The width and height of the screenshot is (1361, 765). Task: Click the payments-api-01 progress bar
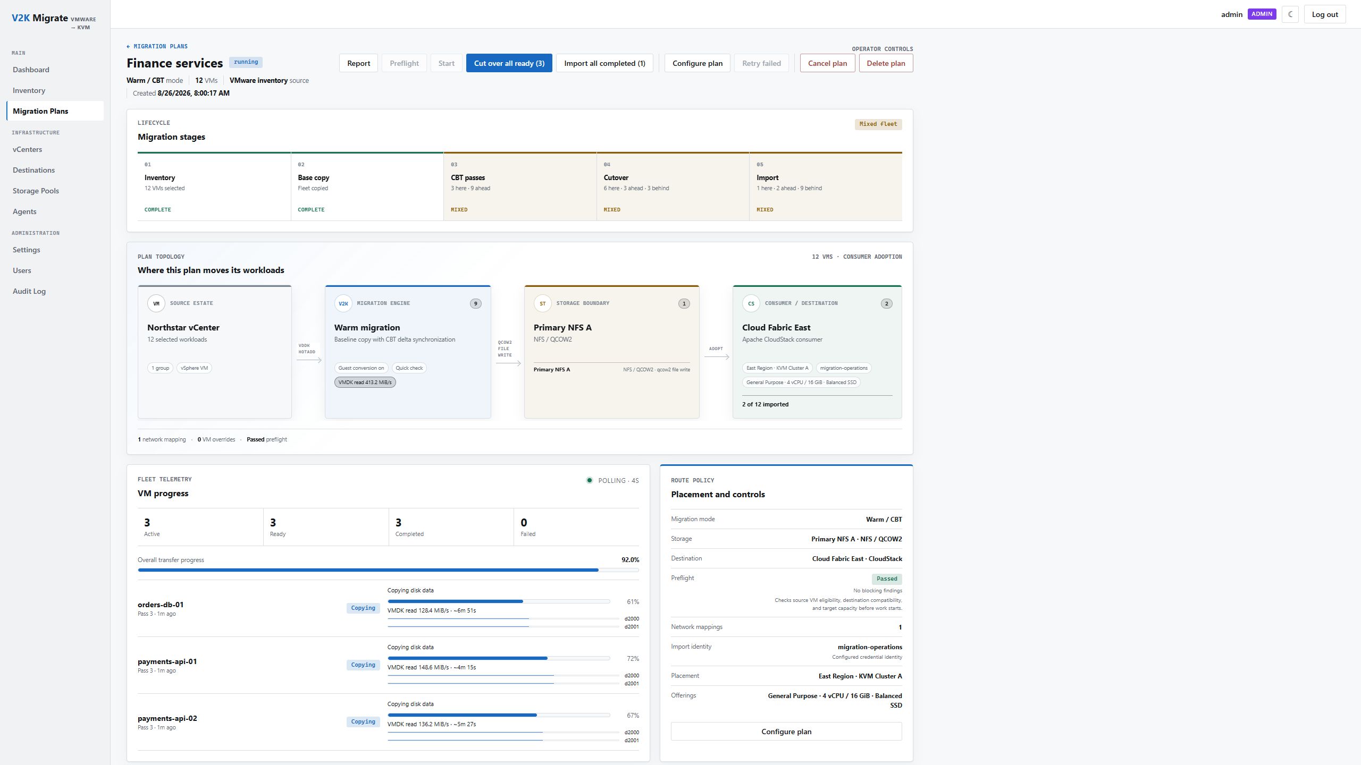[x=499, y=658]
